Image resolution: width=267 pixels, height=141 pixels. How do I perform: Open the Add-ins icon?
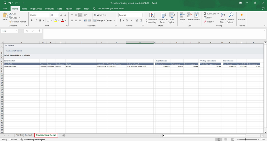pyautogui.click(x=242, y=15)
